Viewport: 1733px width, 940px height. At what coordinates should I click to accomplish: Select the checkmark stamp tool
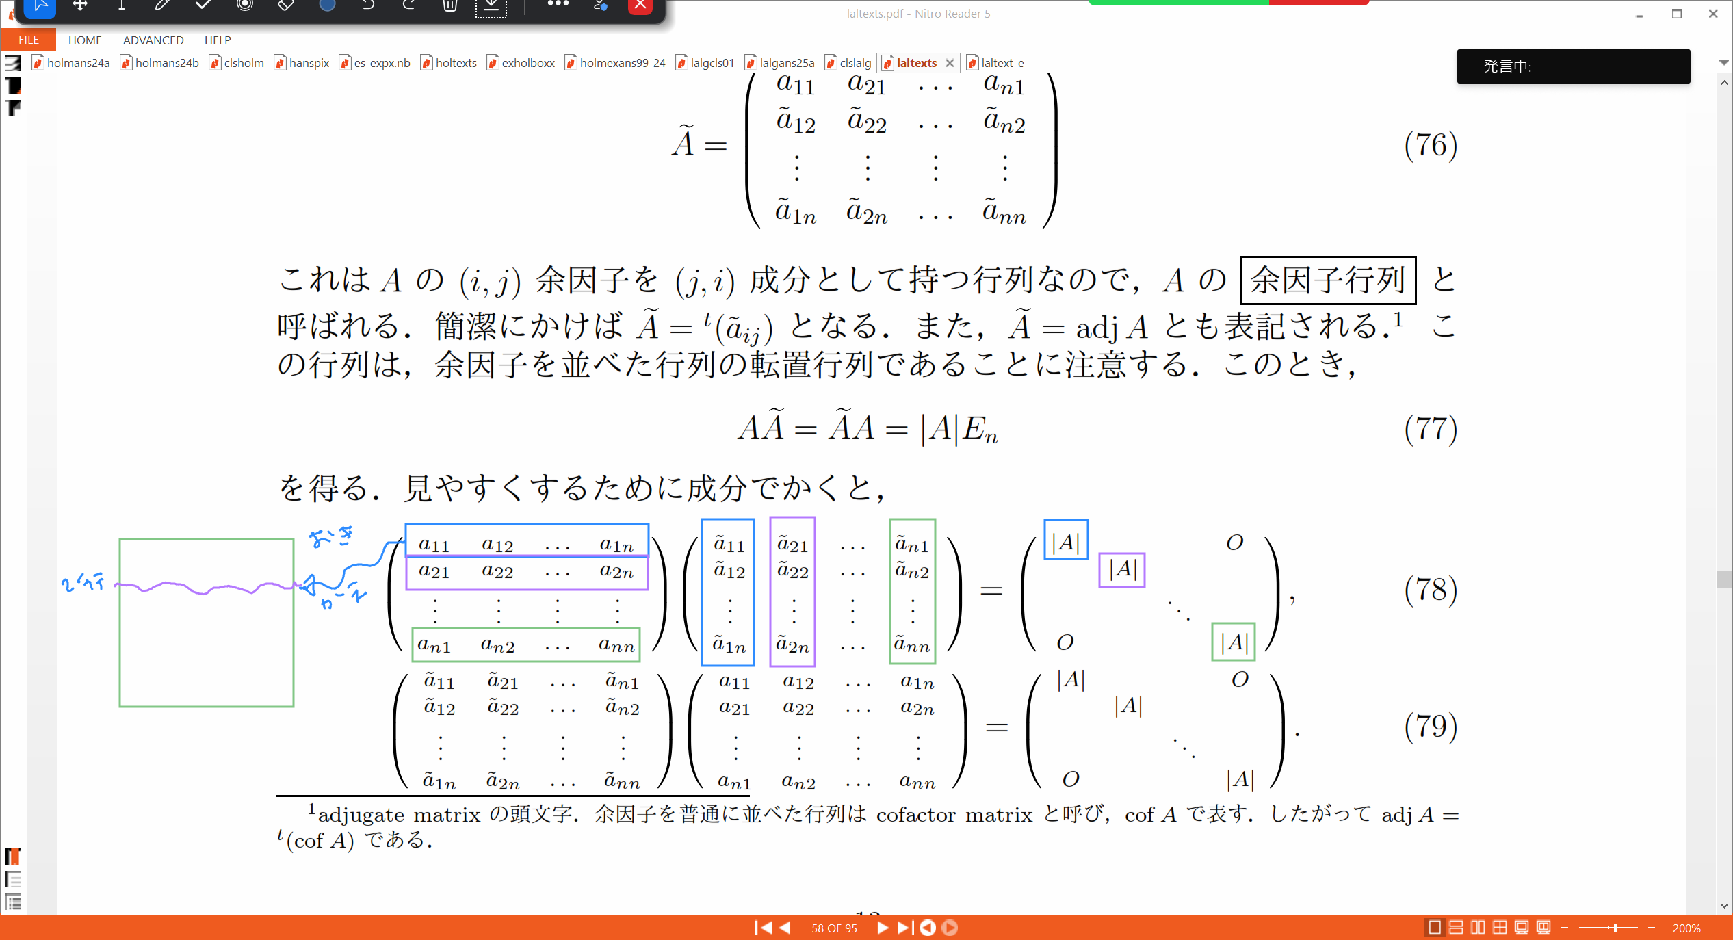tap(203, 5)
